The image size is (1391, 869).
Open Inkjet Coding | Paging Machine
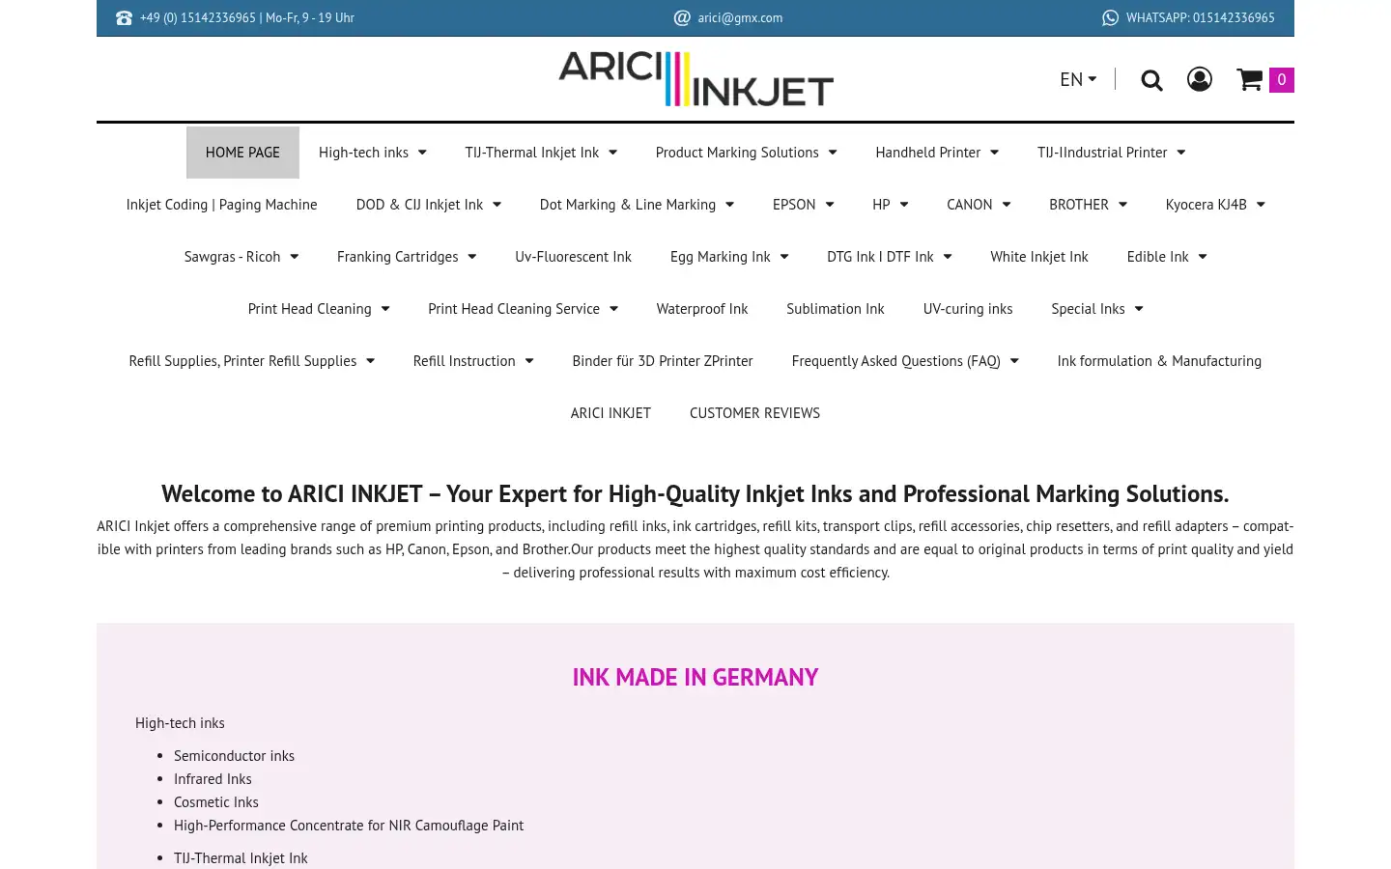coord(221,205)
